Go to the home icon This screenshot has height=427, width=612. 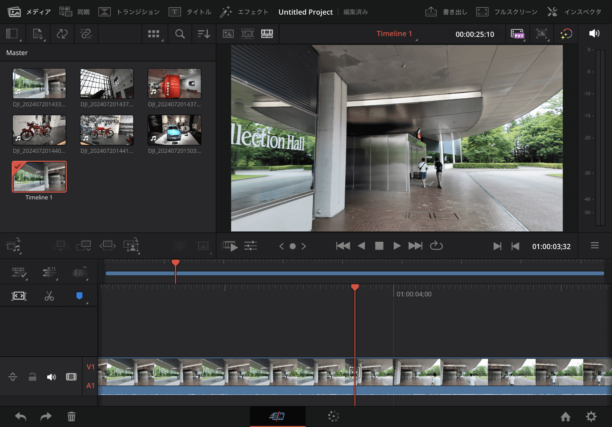pos(565,416)
